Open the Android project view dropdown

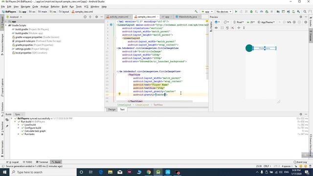(x=14, y=17)
